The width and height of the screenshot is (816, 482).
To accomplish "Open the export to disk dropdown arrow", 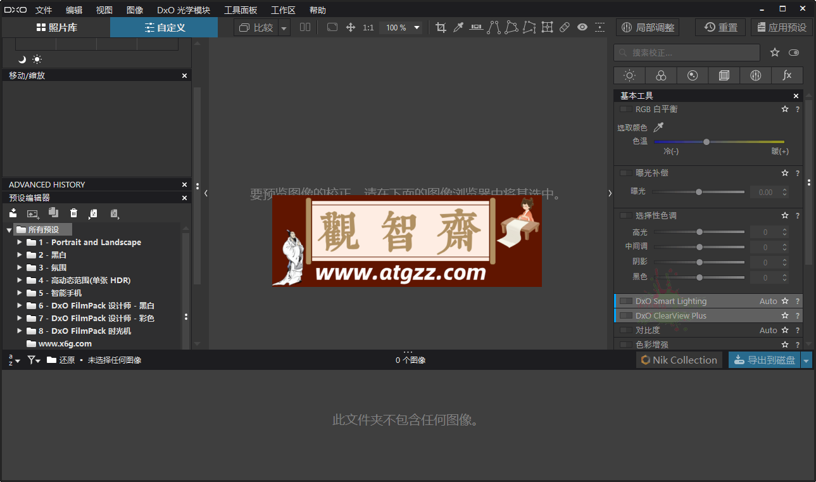I will coord(806,360).
